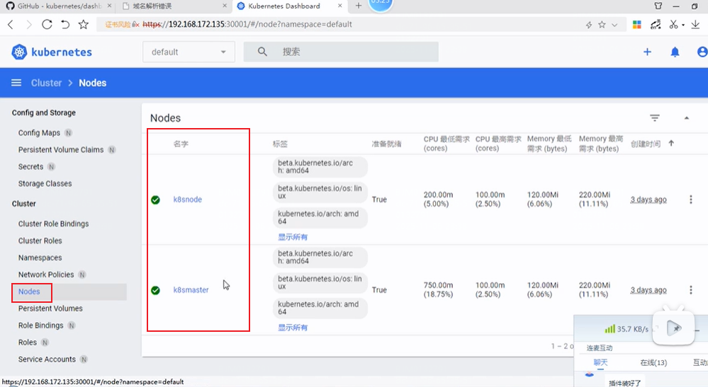Click browser undo/restore arrow icon
The image size is (708, 387).
click(65, 24)
